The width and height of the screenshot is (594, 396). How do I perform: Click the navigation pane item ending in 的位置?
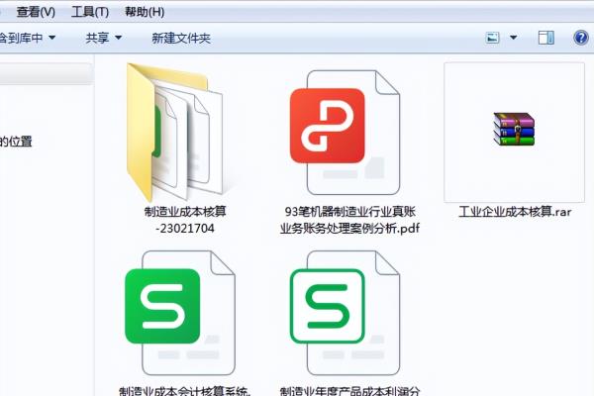pos(16,142)
